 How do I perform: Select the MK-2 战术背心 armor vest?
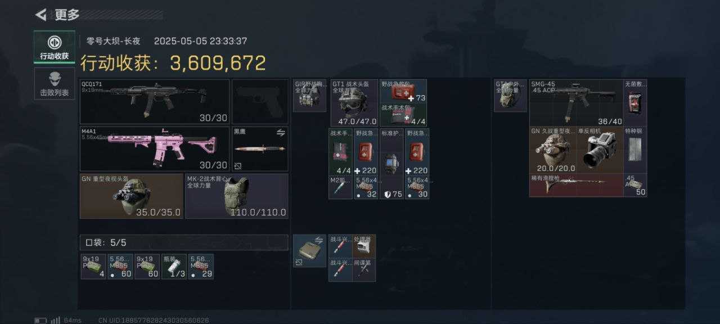point(237,196)
